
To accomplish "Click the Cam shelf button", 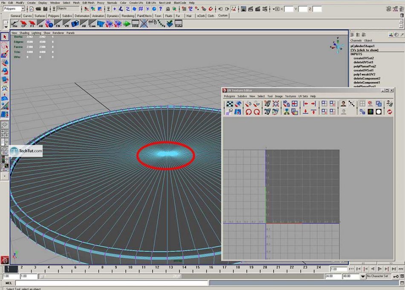I will tap(92, 24).
